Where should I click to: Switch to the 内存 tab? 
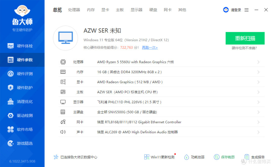(91, 10)
